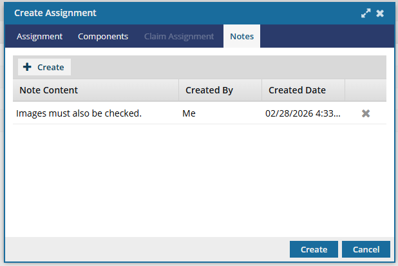Click the 'Create Assignment' dialog title
This screenshot has height=266, width=398.
click(x=55, y=13)
